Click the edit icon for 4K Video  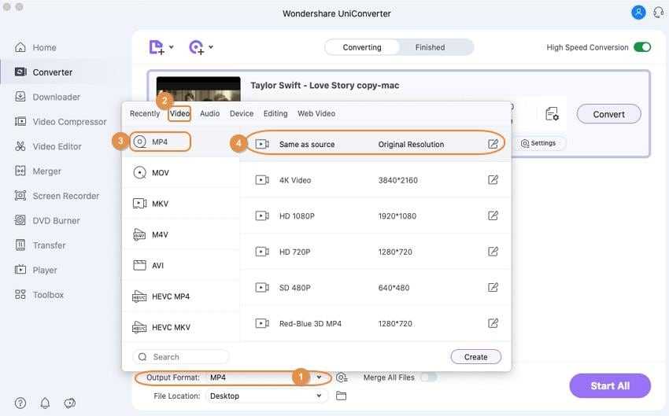[x=493, y=180]
